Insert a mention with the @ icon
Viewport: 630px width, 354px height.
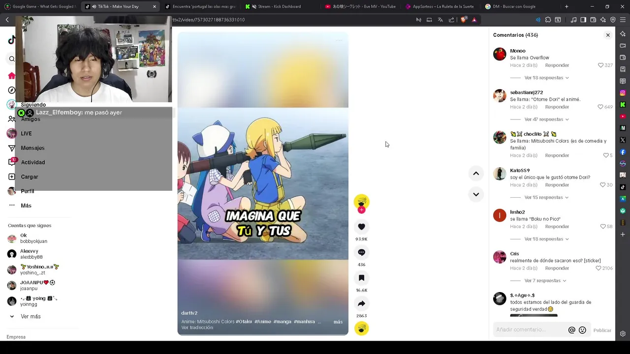pyautogui.click(x=571, y=330)
